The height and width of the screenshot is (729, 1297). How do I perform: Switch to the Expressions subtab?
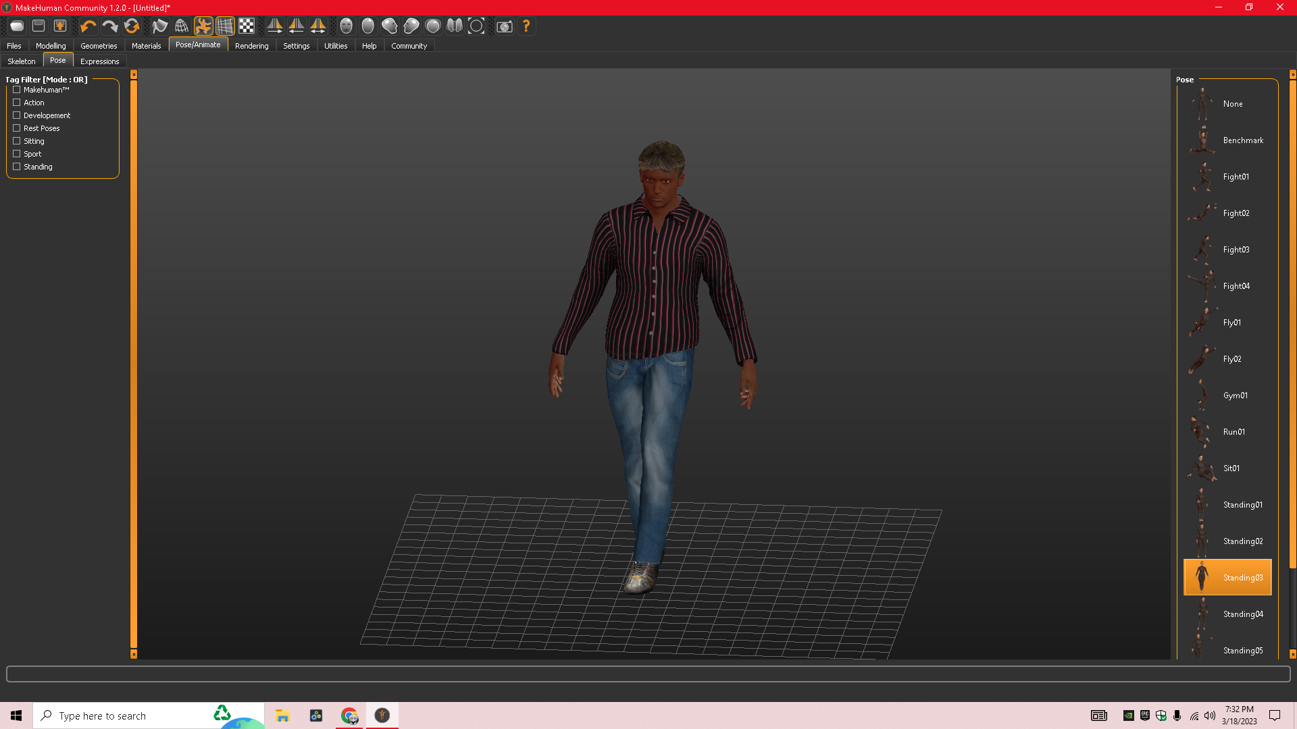99,61
